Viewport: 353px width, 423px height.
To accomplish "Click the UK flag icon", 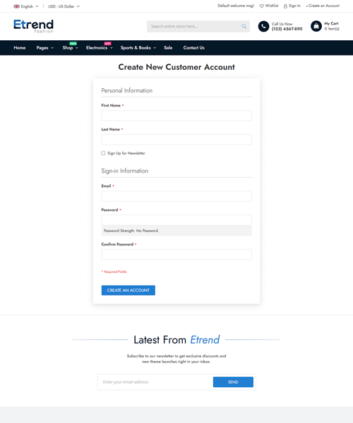I will point(16,6).
